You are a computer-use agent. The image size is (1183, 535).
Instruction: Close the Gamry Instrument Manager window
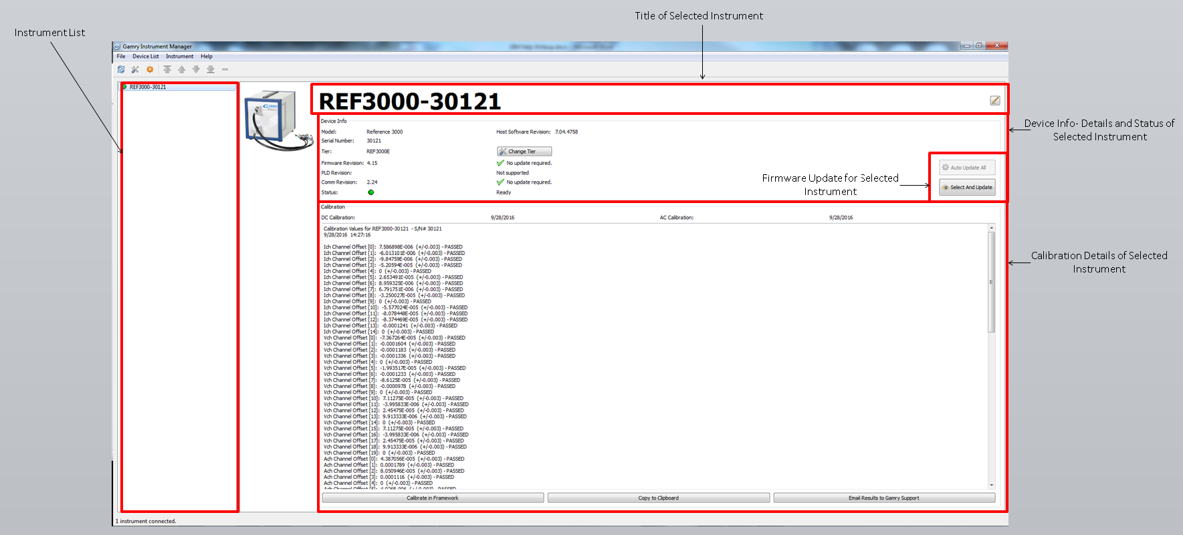coord(996,45)
